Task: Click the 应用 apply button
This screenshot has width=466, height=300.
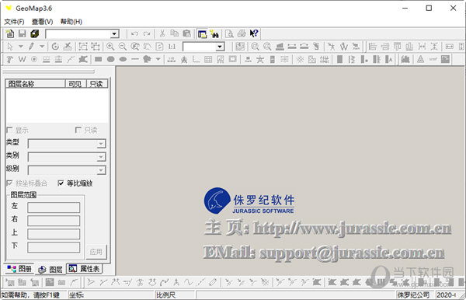Action: click(x=96, y=252)
